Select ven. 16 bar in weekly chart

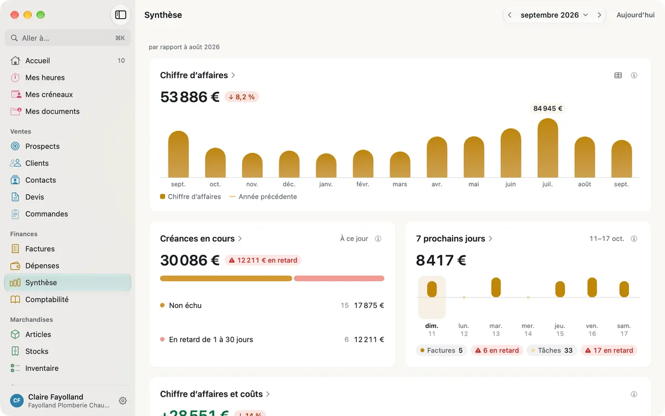pos(592,287)
